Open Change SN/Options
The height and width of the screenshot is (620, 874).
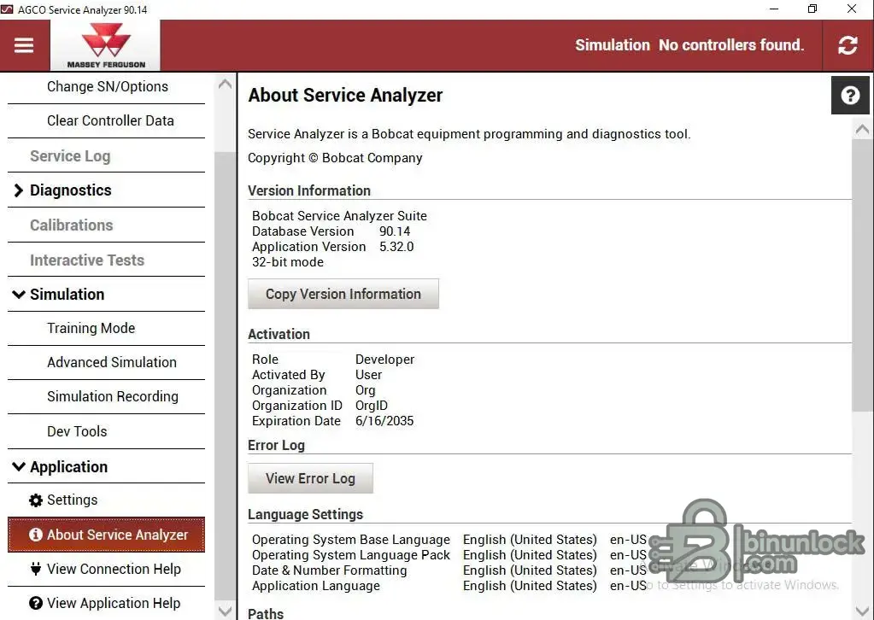coord(107,87)
